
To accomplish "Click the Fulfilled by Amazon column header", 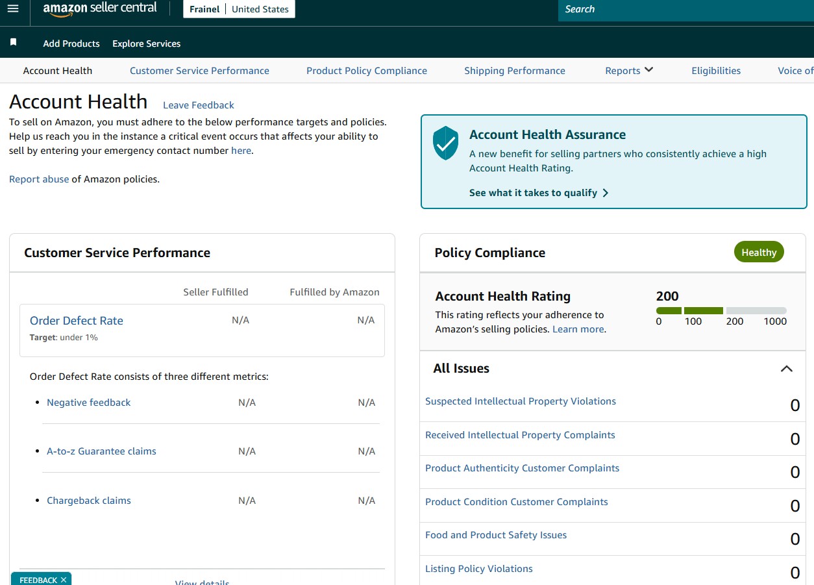I will [x=334, y=292].
